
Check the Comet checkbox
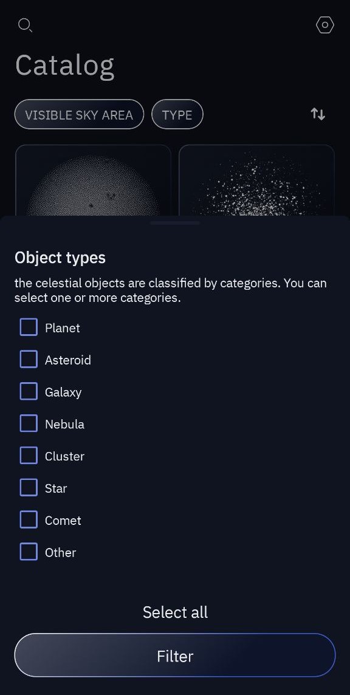pyautogui.click(x=29, y=519)
